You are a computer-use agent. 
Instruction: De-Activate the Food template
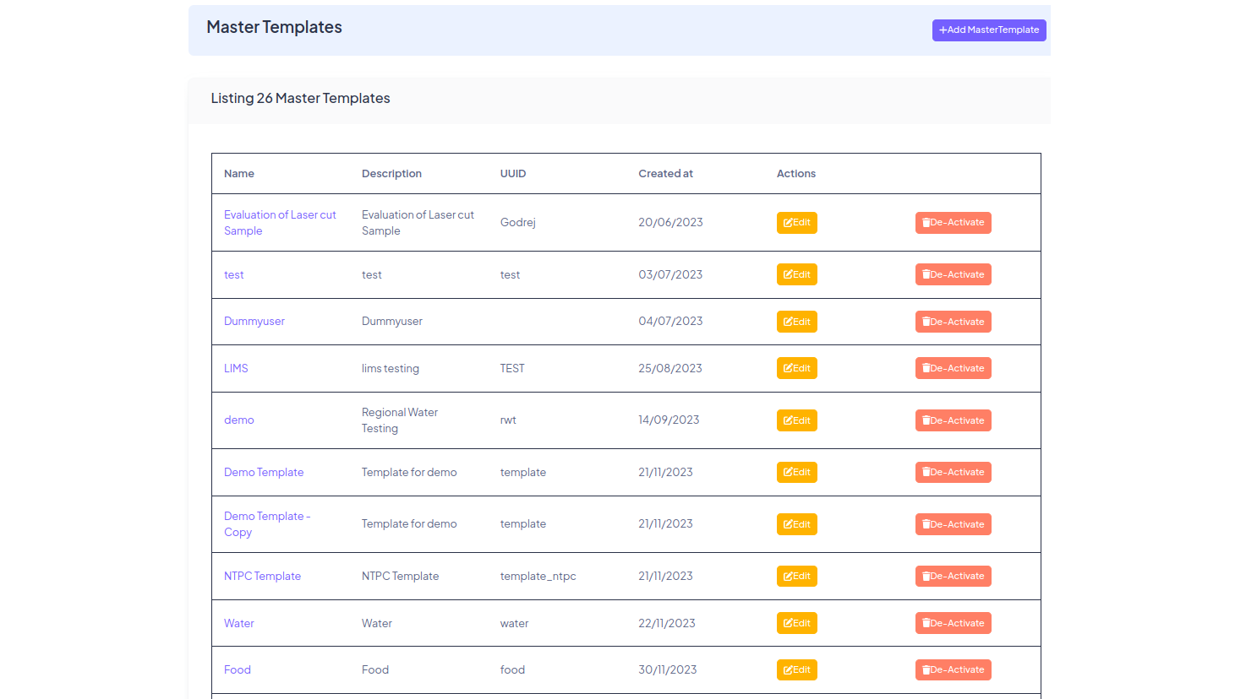click(x=953, y=670)
